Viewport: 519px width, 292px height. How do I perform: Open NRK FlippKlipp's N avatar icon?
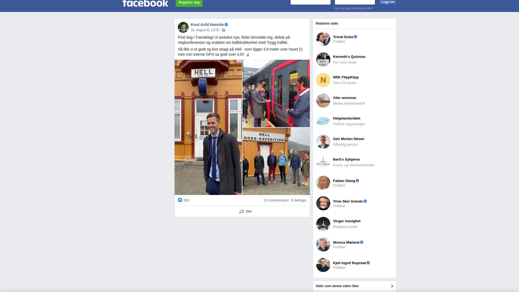tap(323, 80)
